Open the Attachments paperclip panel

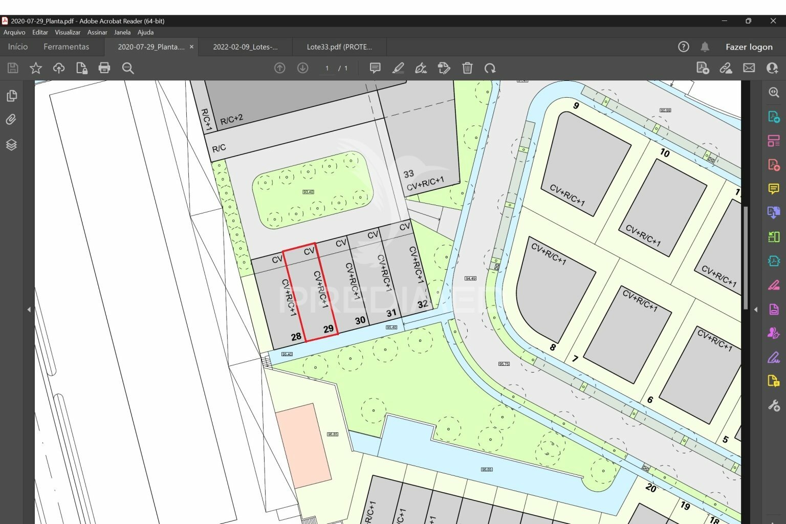point(11,120)
